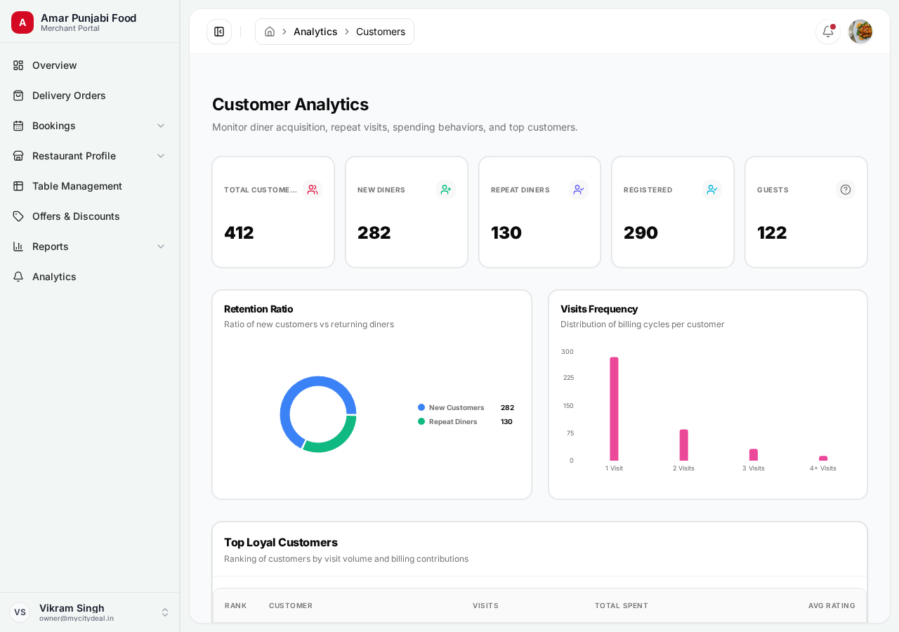Click the 4+ Visits bar
This screenshot has width=899, height=632.
click(823, 459)
